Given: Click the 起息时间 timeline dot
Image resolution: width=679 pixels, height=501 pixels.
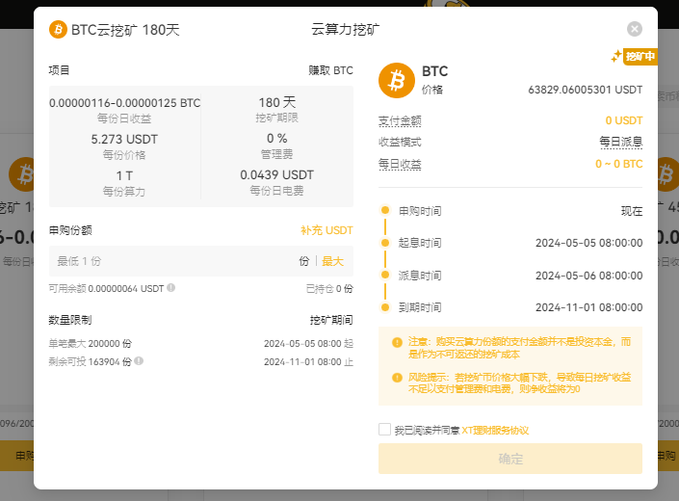Looking at the screenshot, I should click(385, 243).
